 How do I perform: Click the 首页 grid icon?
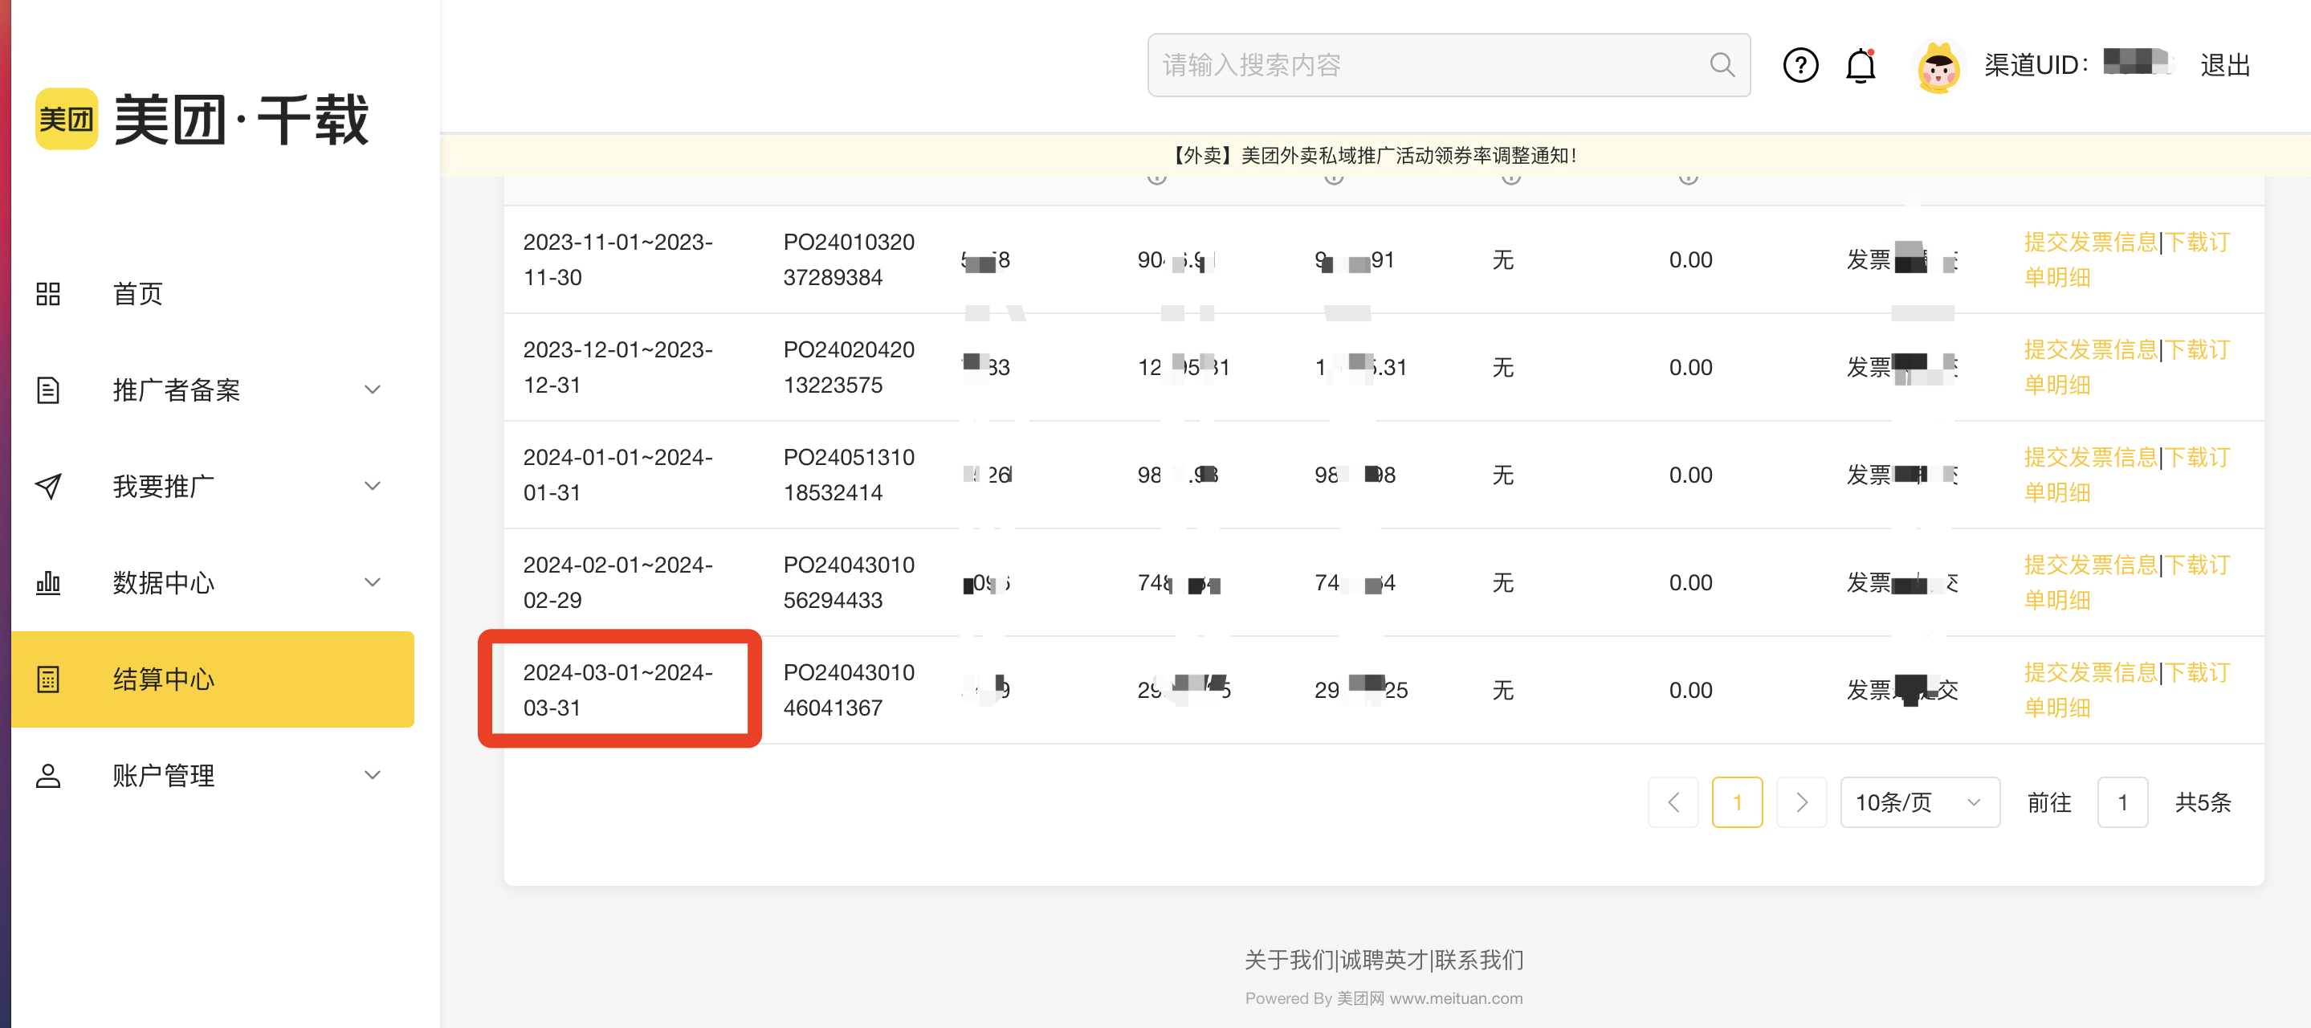click(48, 293)
